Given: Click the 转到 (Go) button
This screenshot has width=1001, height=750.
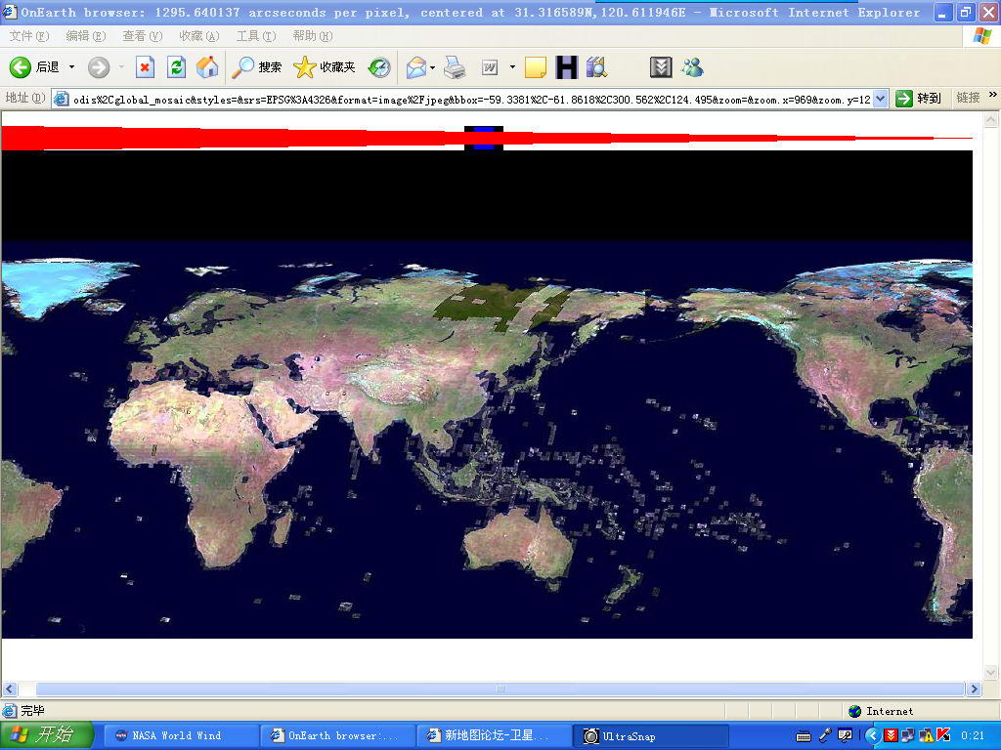Looking at the screenshot, I should tap(919, 99).
